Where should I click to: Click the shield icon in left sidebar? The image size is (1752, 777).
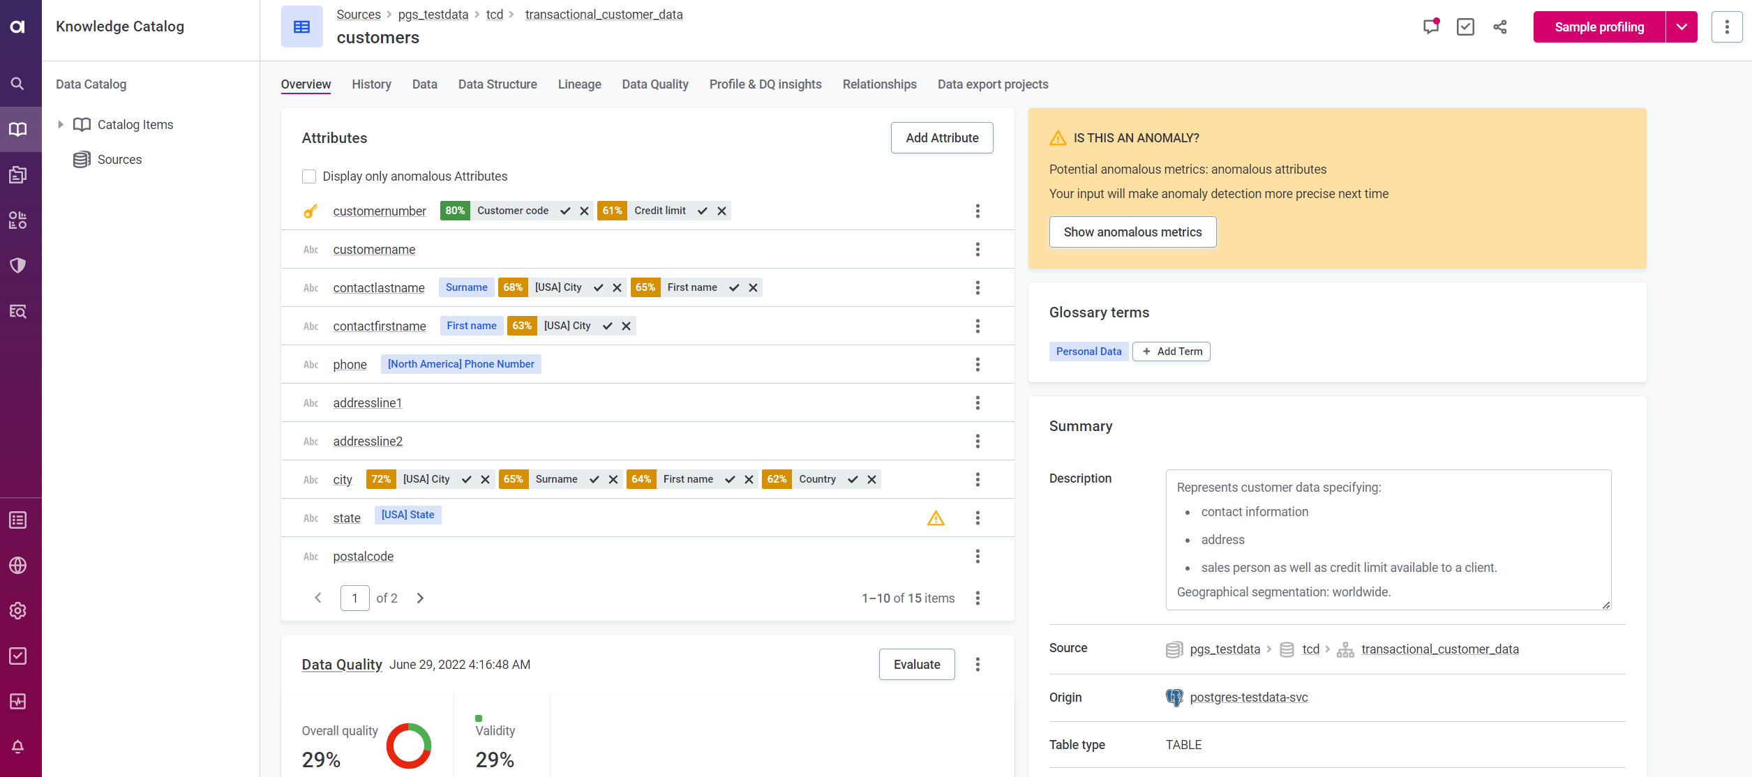[x=17, y=265]
